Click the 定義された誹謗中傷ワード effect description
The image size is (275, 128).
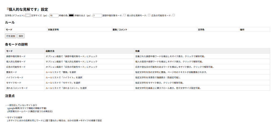tap(202, 56)
